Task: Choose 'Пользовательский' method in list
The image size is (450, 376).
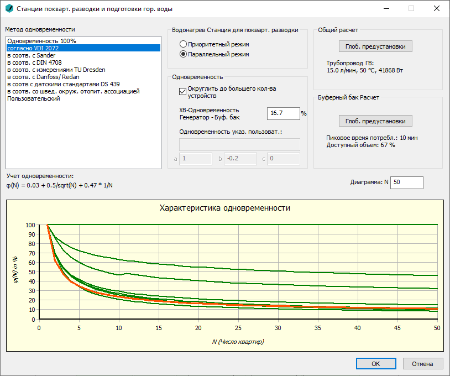Action: pos(83,98)
